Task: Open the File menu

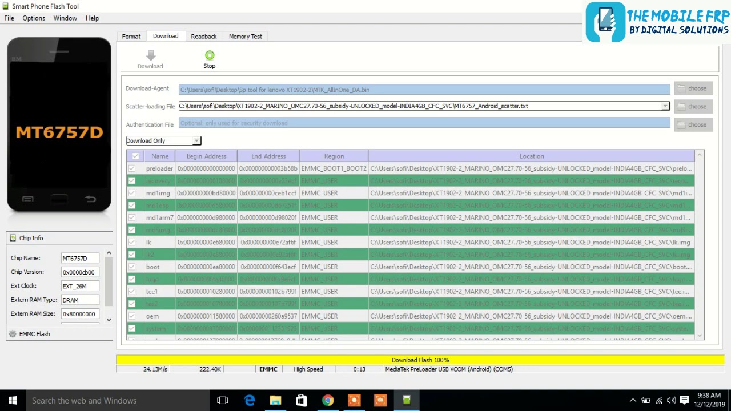Action: (x=9, y=18)
